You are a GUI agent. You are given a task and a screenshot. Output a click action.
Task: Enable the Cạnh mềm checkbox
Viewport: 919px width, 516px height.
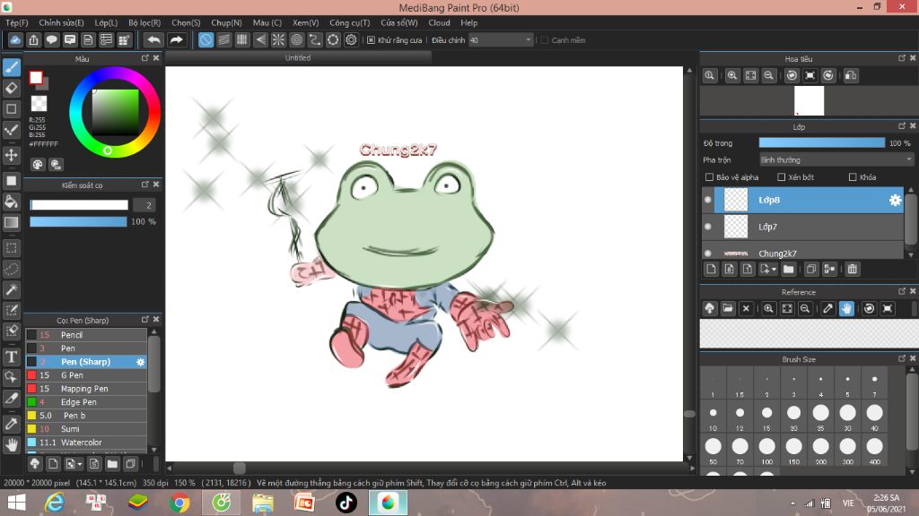545,40
